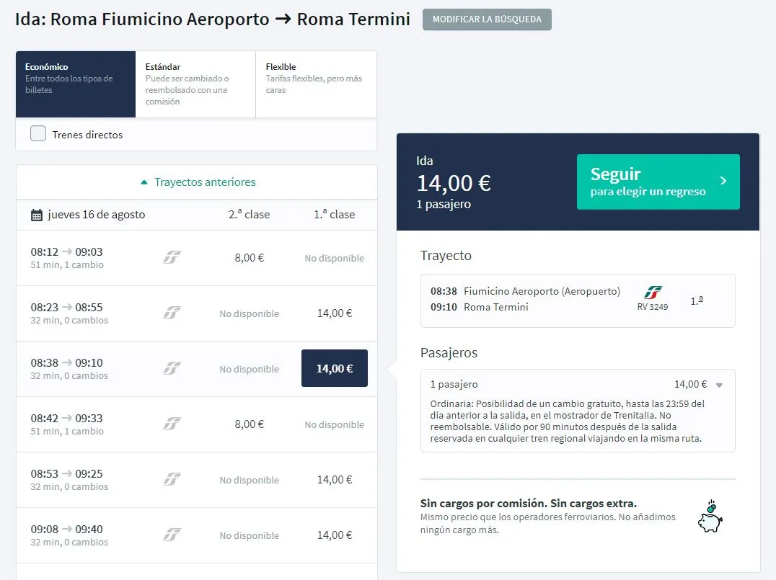
Task: Click the Modificar la búsqueda button
Action: (x=487, y=19)
